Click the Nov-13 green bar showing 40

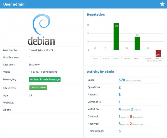pyautogui.click(x=137, y=43)
